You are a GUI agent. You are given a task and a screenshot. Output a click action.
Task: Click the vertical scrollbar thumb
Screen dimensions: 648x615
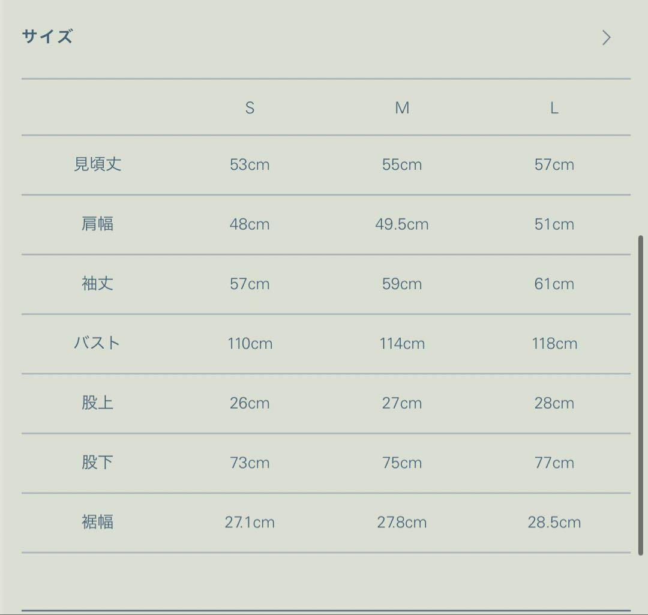tap(640, 396)
